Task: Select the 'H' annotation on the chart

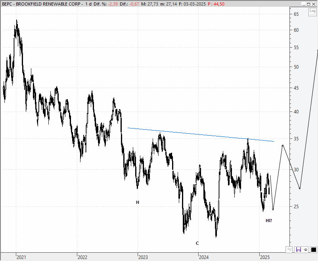Action: point(138,202)
